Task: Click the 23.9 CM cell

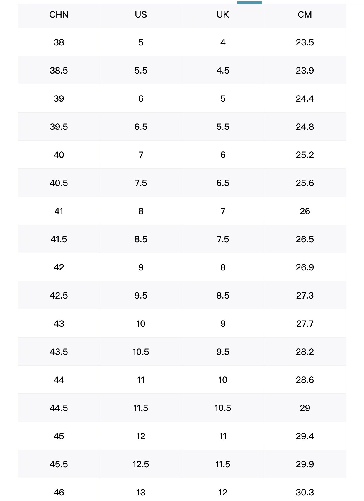Action: [x=305, y=70]
